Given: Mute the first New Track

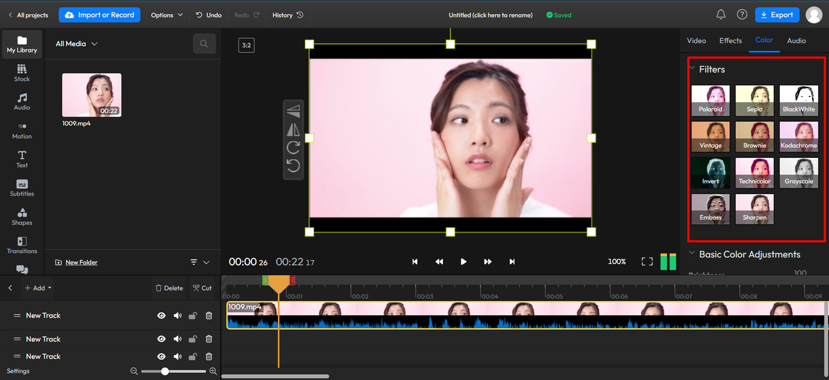Looking at the screenshot, I should click(177, 316).
